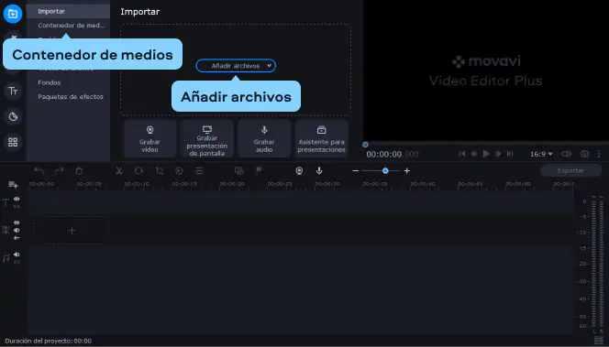
Task: Select the scissors split tool
Action: pyautogui.click(x=119, y=170)
